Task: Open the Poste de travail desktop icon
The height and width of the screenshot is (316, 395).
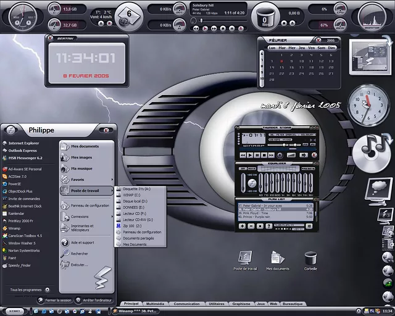Action: click(245, 259)
